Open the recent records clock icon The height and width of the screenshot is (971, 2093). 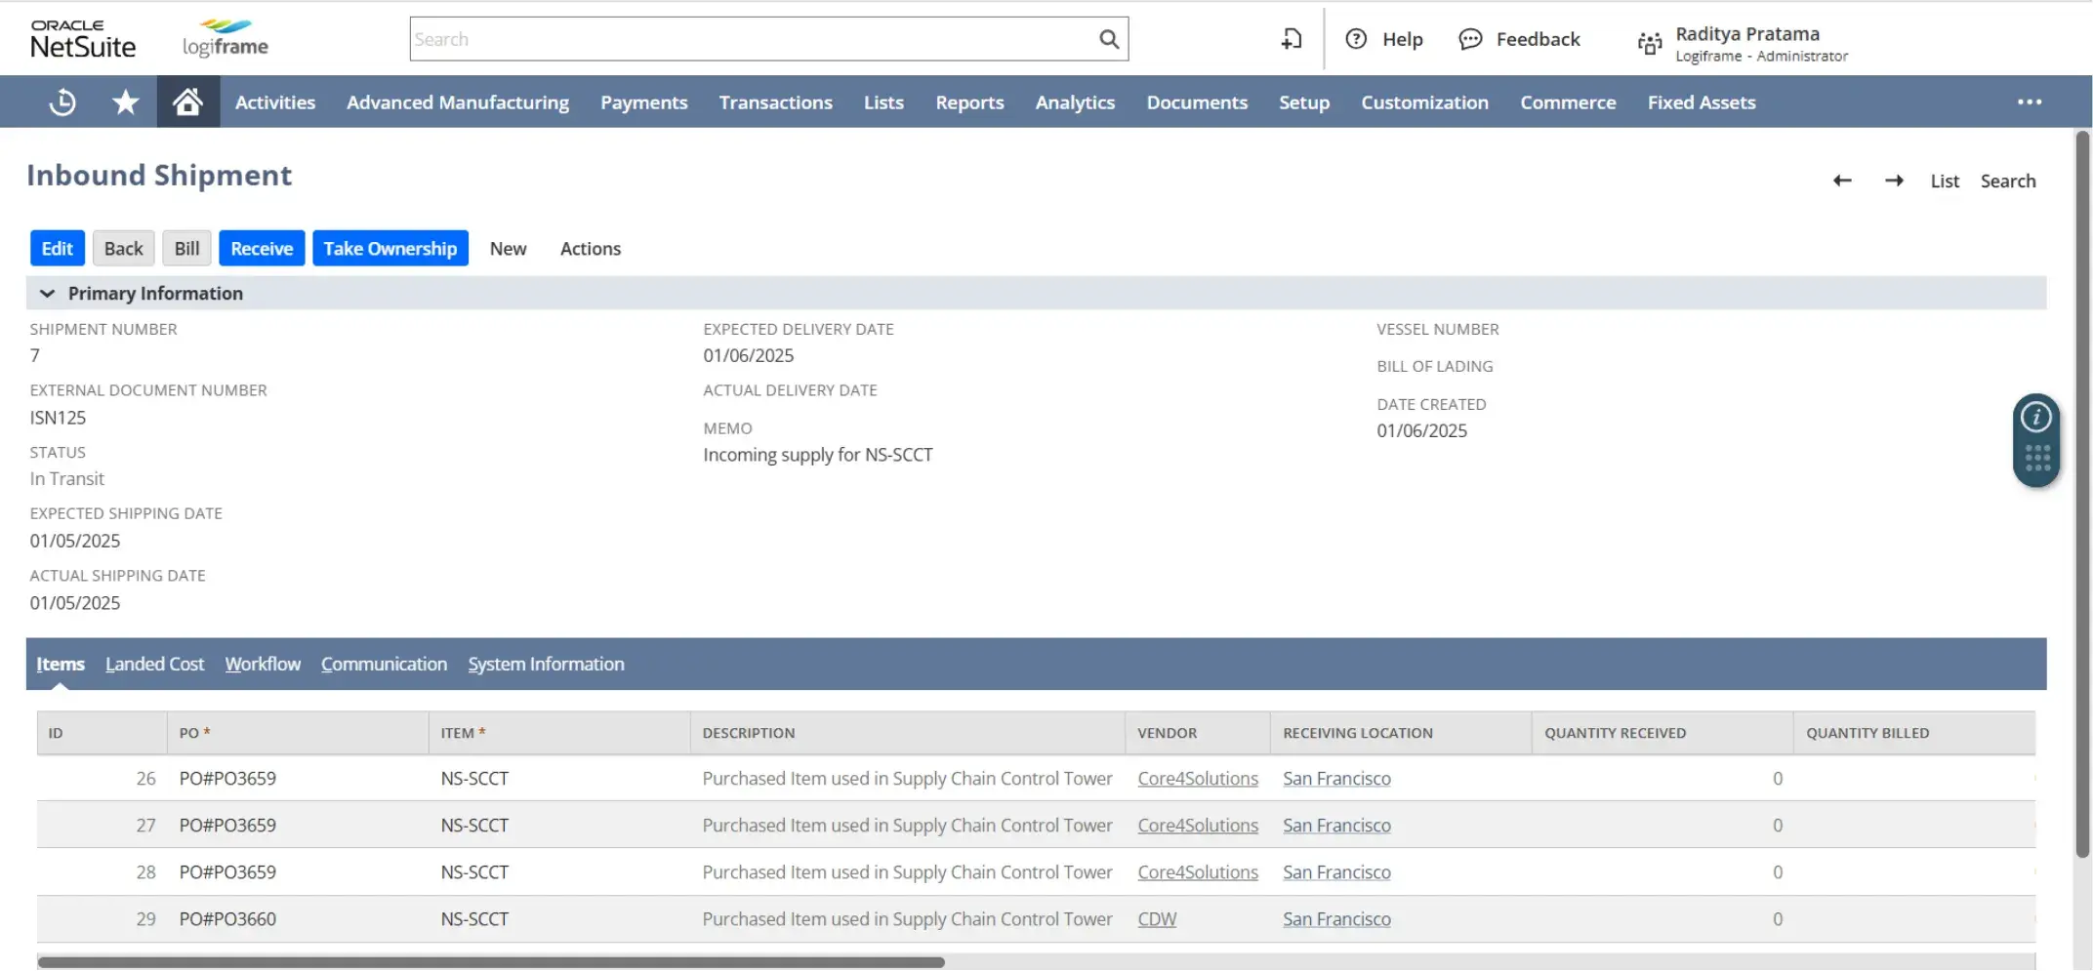pyautogui.click(x=61, y=101)
